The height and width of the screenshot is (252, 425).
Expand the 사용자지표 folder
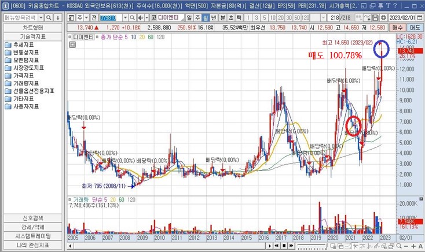coord(21,106)
